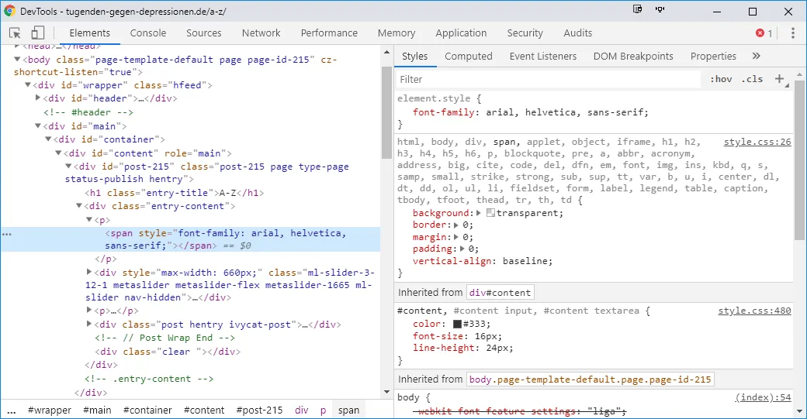This screenshot has height=419, width=807.
Task: Expand the border shorthand property triangle
Action: tap(456, 225)
